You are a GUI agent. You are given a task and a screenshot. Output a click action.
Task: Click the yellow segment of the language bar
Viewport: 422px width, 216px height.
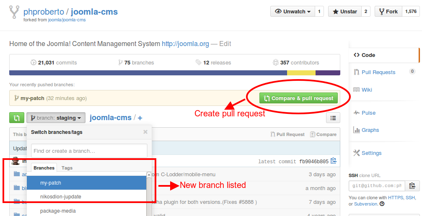(x=301, y=73)
